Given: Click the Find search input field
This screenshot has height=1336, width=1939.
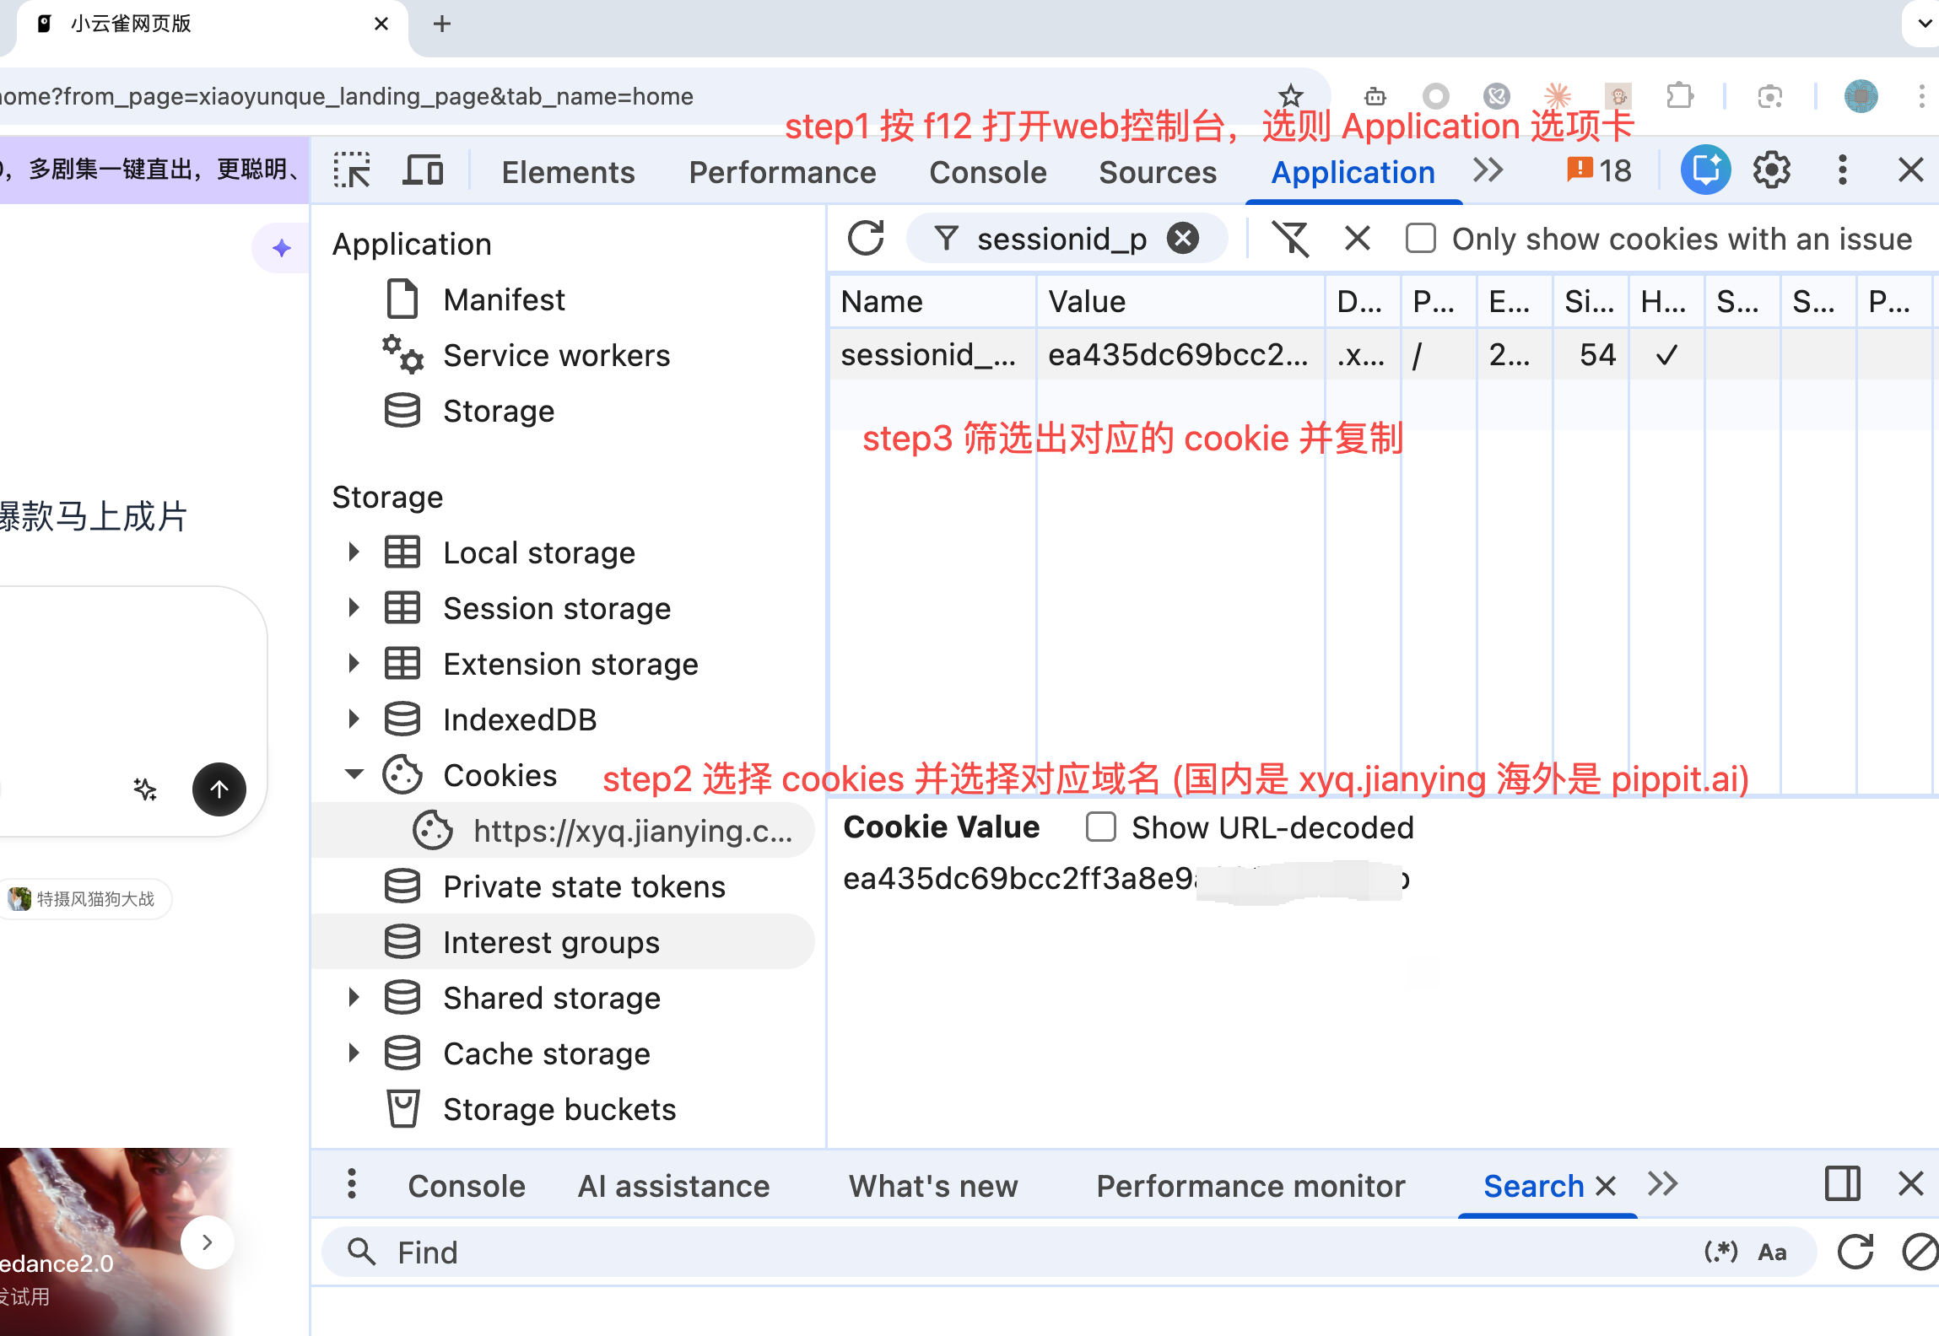Looking at the screenshot, I should pyautogui.click(x=1013, y=1252).
